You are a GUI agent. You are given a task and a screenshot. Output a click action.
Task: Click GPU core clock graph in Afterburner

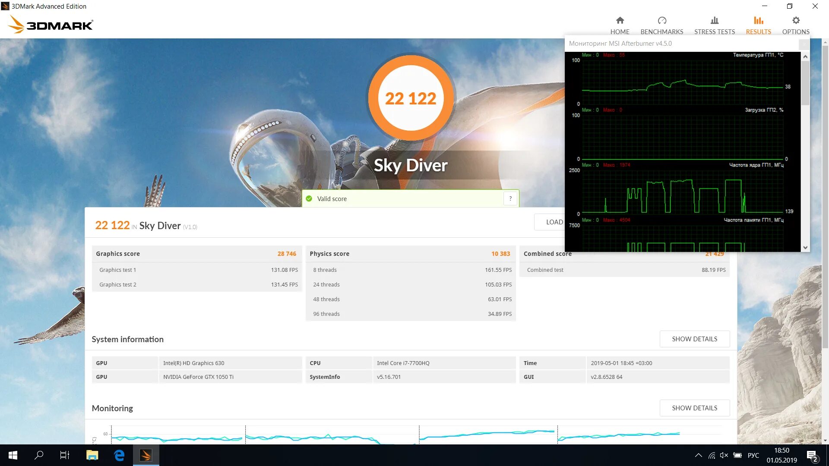click(682, 192)
